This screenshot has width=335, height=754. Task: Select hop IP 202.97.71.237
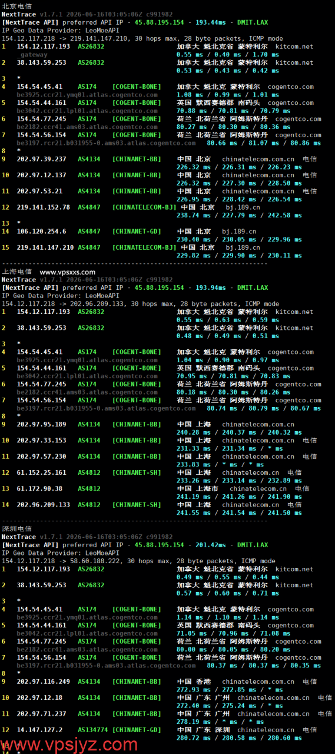(42, 713)
